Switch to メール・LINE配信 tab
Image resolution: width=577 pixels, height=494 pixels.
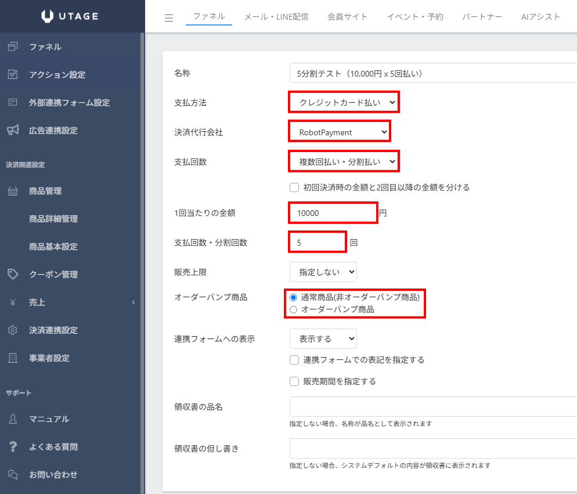(x=276, y=17)
